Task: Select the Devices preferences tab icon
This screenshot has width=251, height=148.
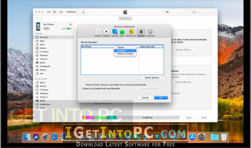Action: 141,33
